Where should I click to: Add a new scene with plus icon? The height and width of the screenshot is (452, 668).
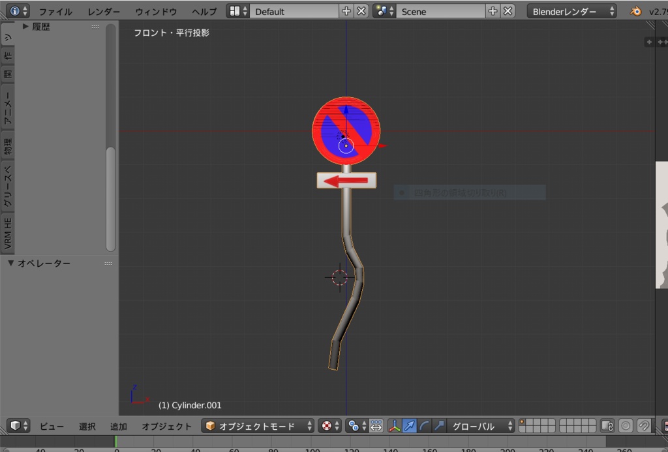[493, 11]
